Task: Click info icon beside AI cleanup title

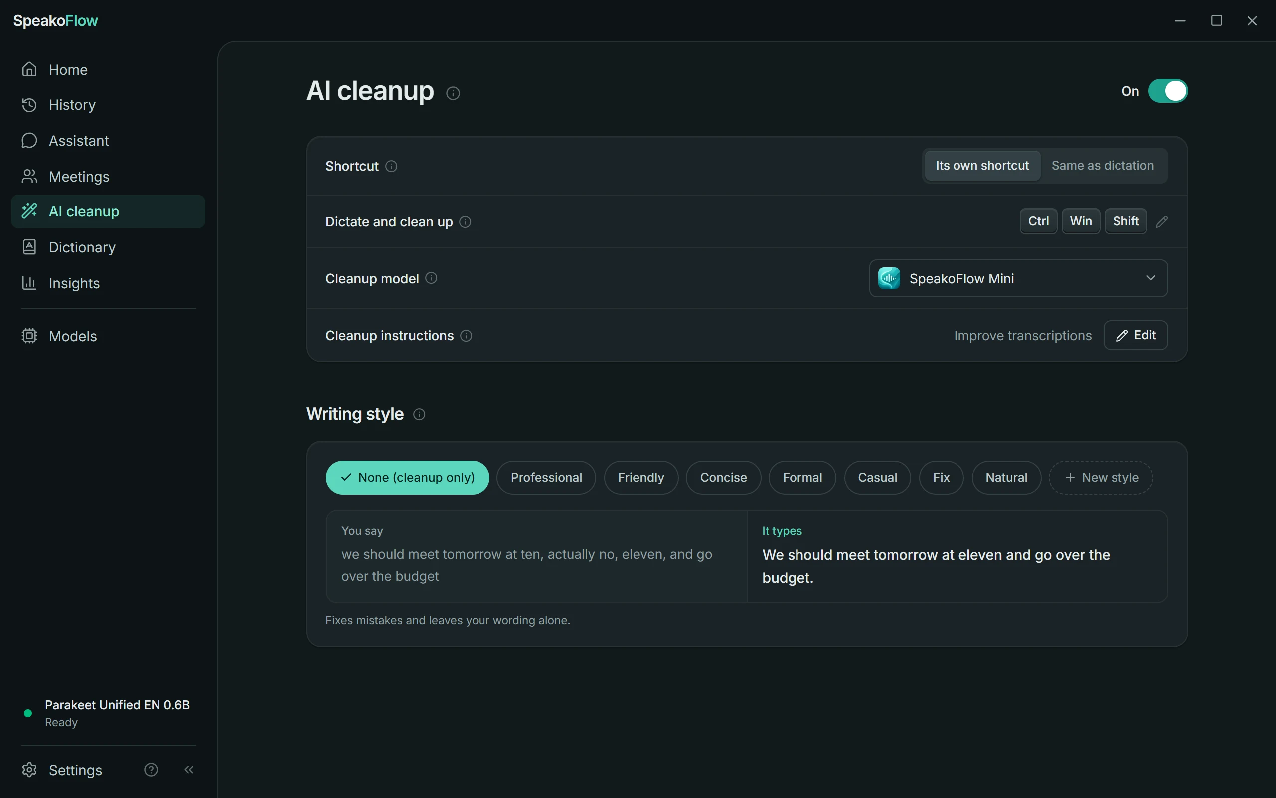Action: (453, 93)
